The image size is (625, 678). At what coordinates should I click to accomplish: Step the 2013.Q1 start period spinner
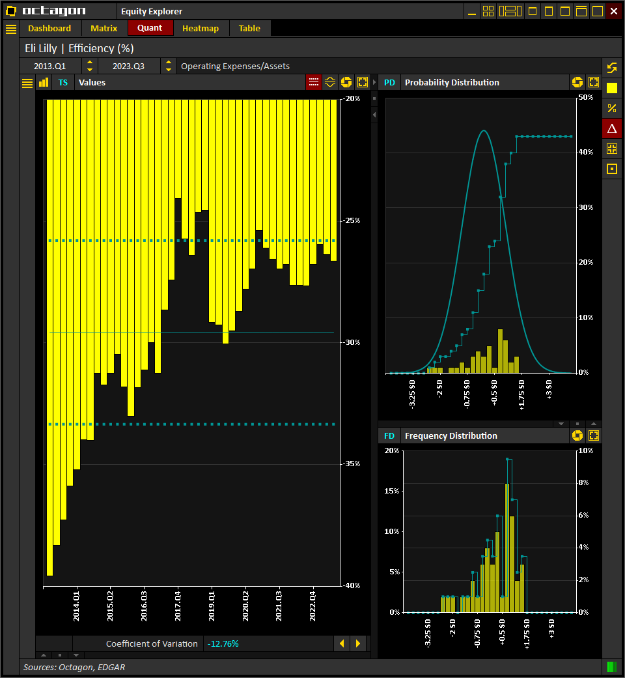(90, 66)
